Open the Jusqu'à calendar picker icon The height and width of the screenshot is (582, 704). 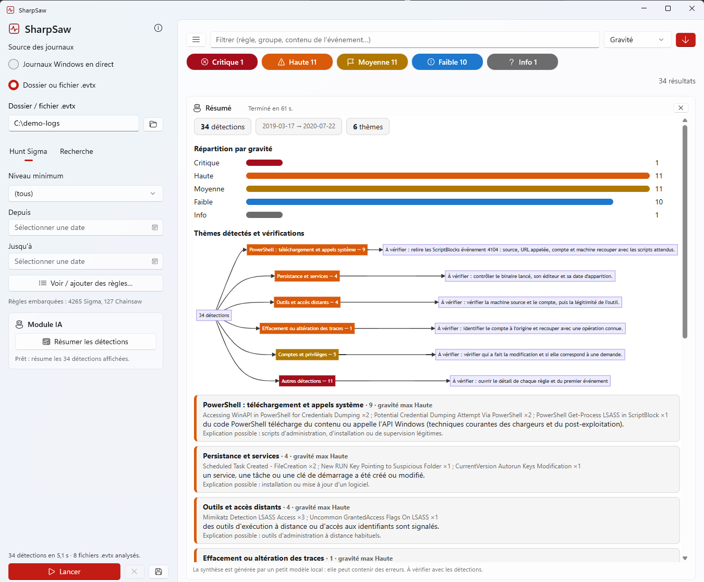(x=155, y=261)
